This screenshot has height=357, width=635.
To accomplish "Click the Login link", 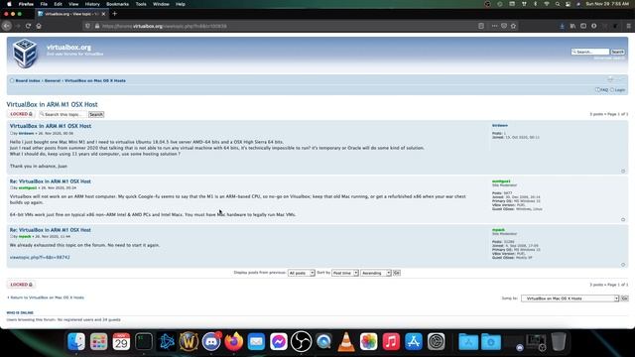I will tap(619, 90).
